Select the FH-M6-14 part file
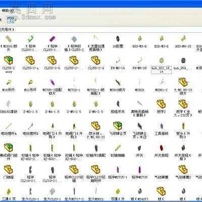The height and width of the screenshot is (202, 202). [118, 61]
